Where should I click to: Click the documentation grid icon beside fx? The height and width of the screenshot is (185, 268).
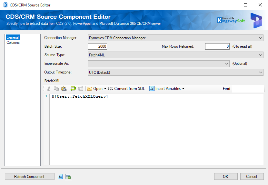click(x=68, y=177)
